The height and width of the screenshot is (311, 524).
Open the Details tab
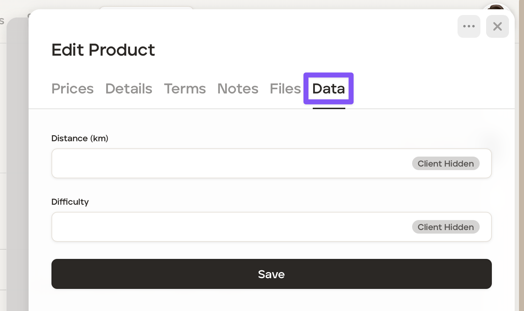[129, 89]
